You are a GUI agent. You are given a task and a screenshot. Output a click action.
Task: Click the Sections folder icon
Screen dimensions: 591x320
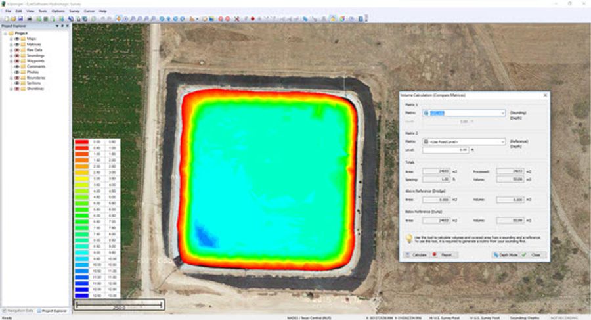[x=24, y=83]
